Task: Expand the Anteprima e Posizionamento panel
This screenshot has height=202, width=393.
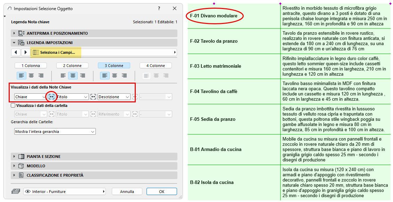Action: point(14,33)
